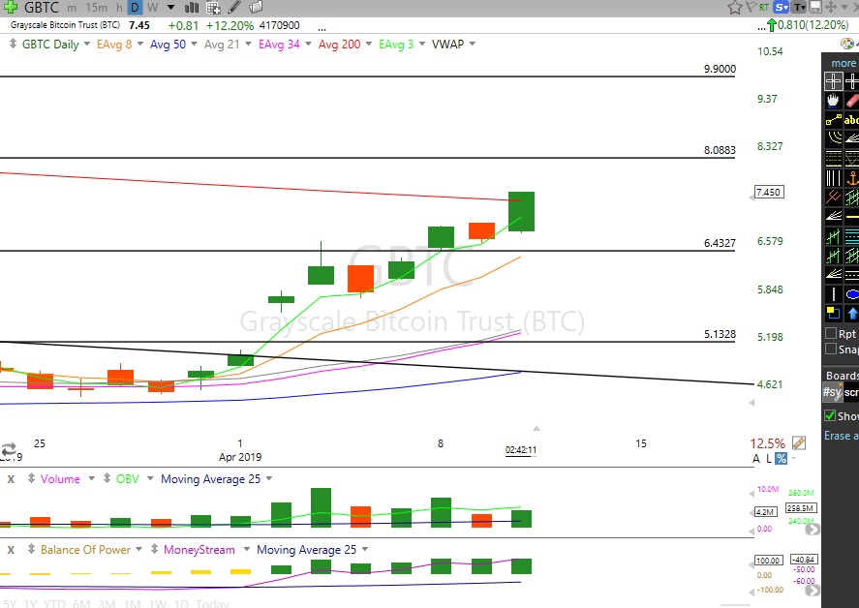The image size is (859, 608).
Task: Click the move-arrows icon in top bar
Action: (x=831, y=7)
